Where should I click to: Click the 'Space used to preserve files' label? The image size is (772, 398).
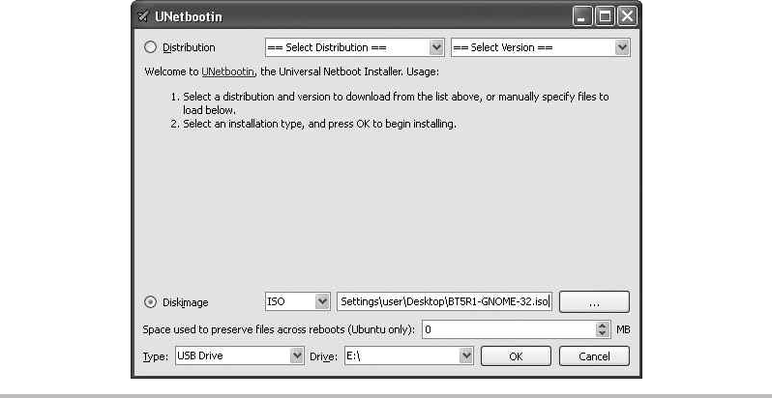pos(279,329)
